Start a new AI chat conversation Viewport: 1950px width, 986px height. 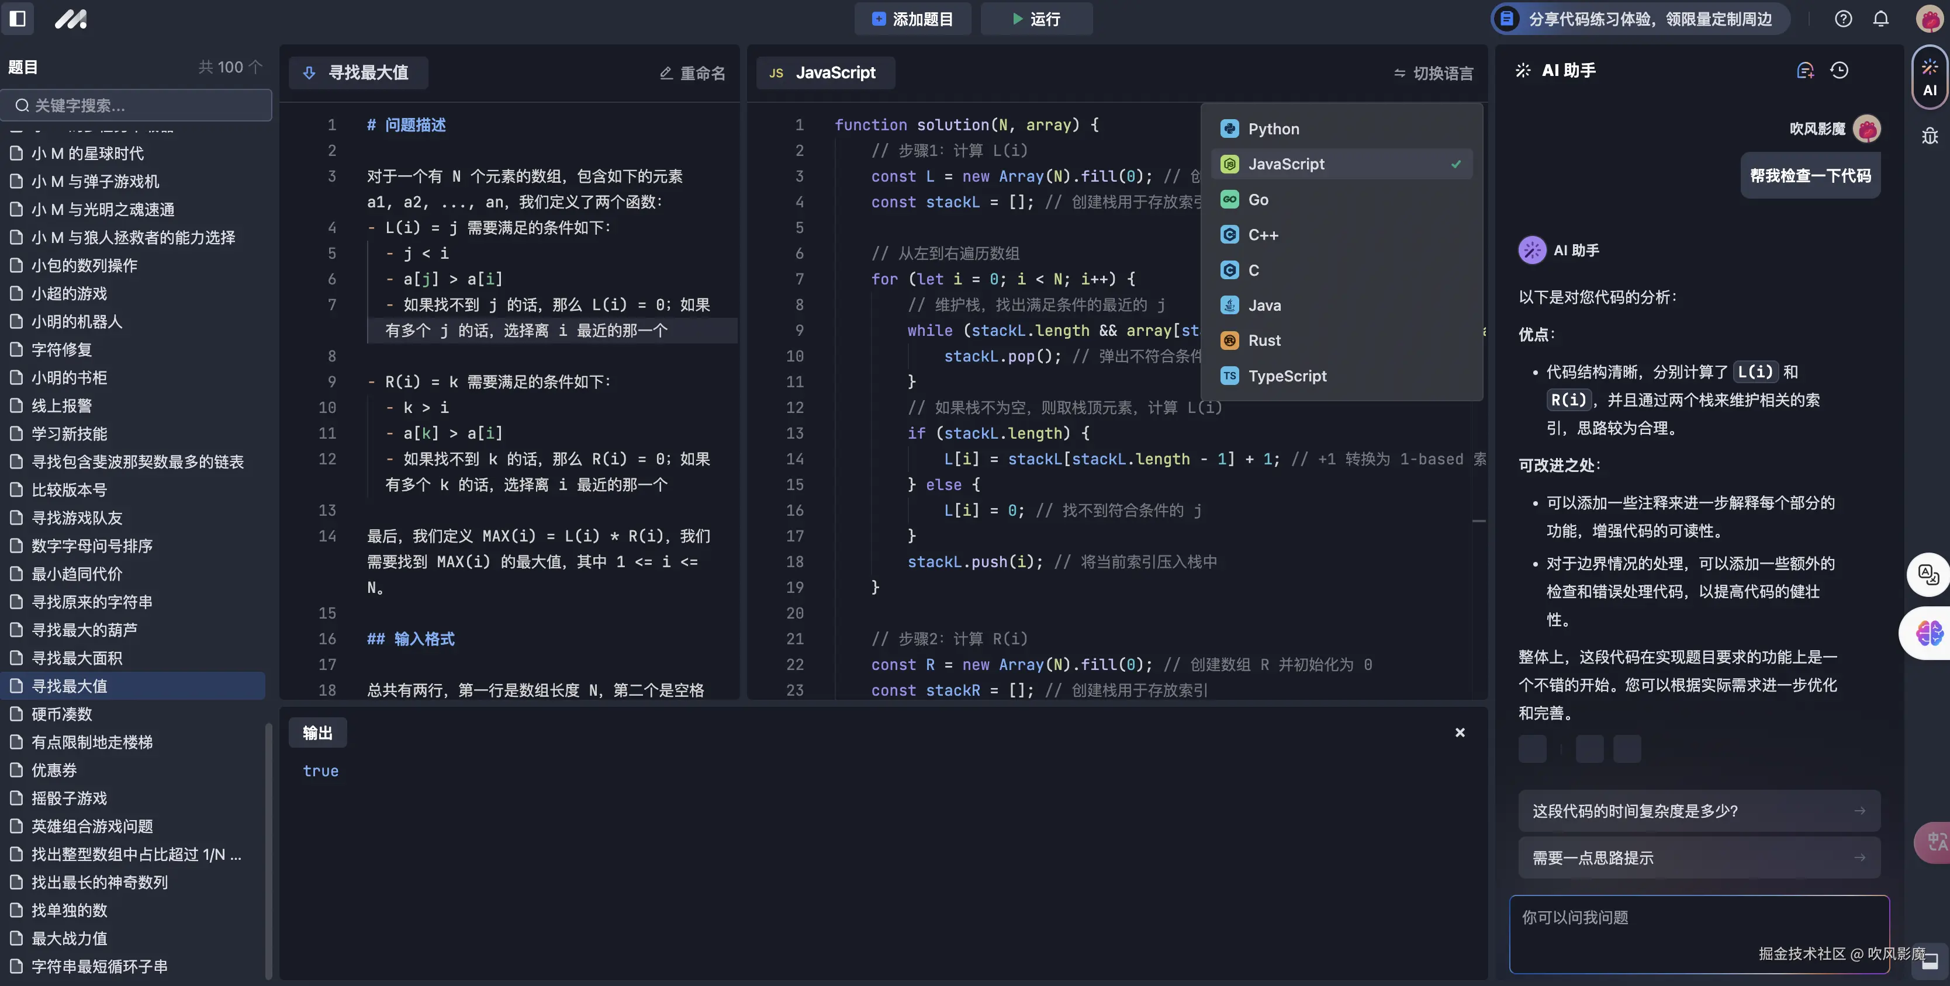(1804, 70)
